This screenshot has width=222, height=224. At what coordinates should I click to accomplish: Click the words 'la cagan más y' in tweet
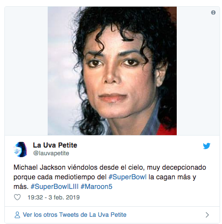click(x=172, y=177)
